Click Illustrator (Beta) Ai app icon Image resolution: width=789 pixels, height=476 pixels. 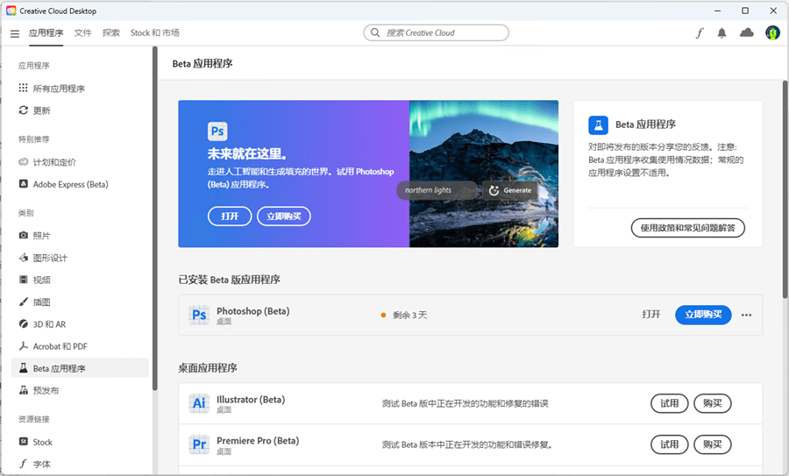coord(199,403)
